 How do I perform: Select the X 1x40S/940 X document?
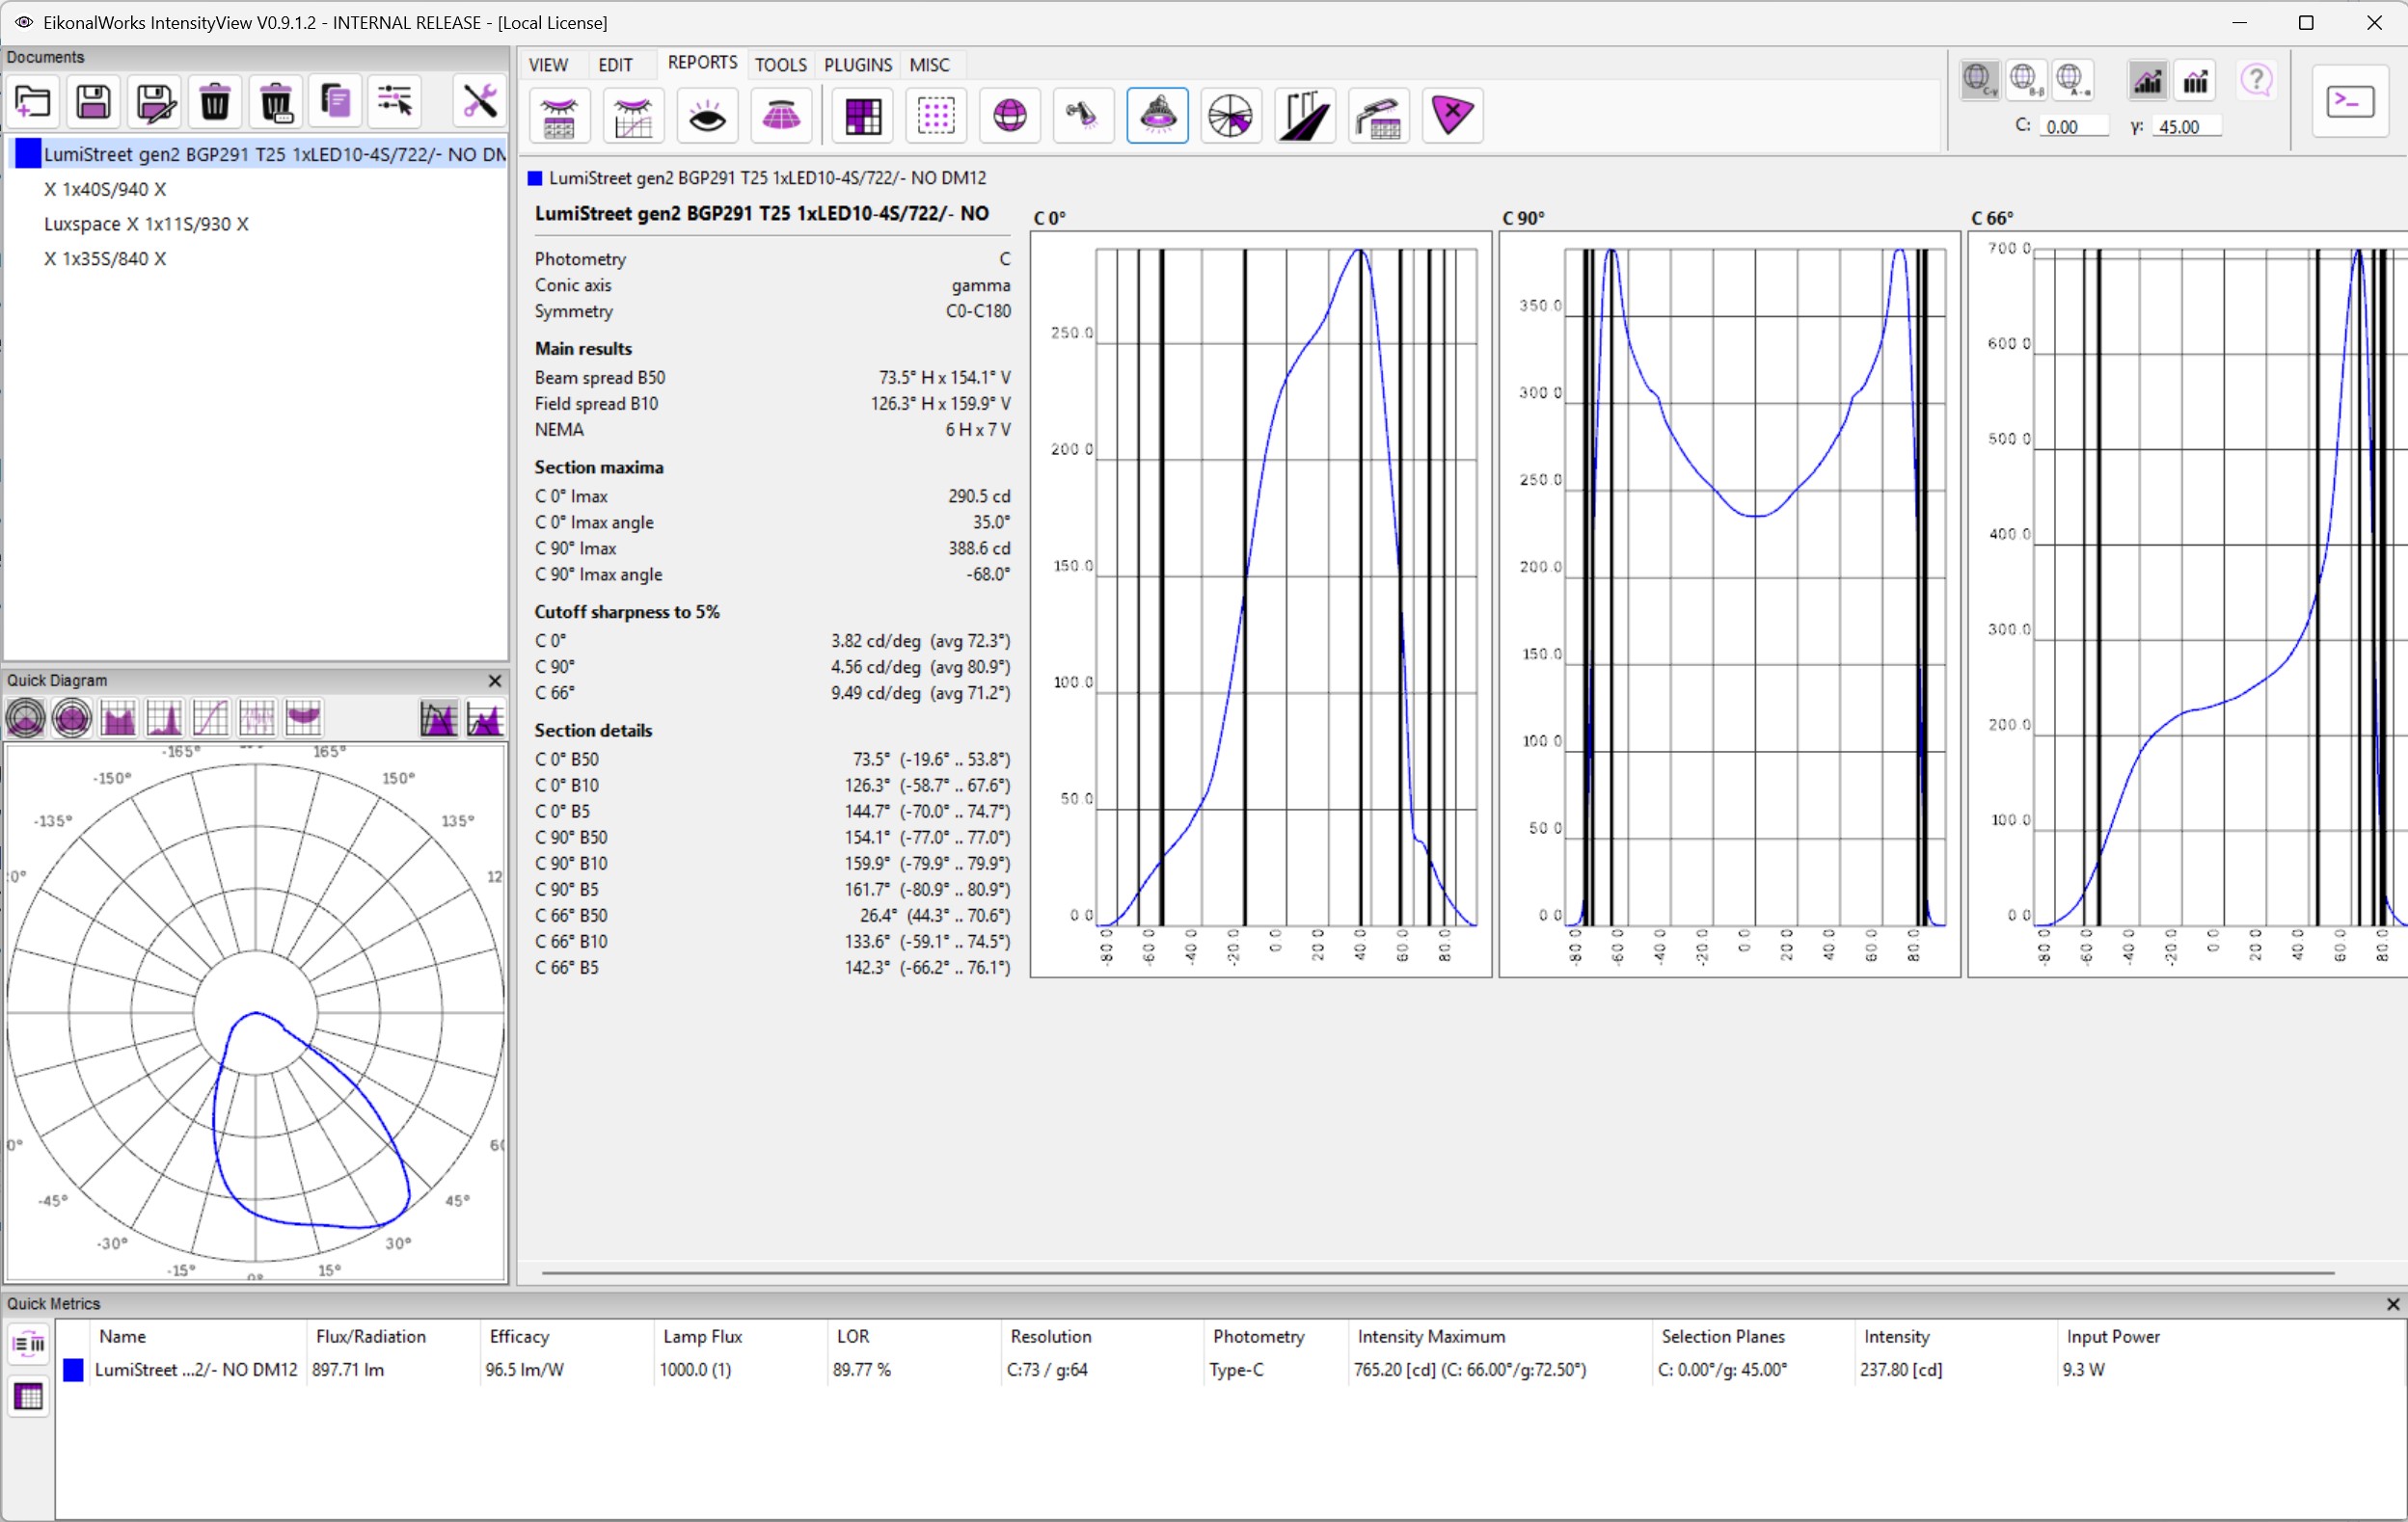pyautogui.click(x=105, y=189)
